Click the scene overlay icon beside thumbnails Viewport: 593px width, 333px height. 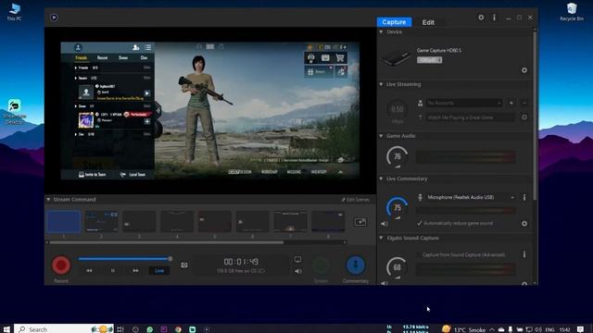[360, 222]
